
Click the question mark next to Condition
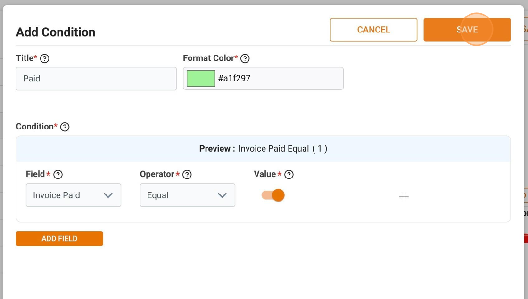[x=65, y=127]
